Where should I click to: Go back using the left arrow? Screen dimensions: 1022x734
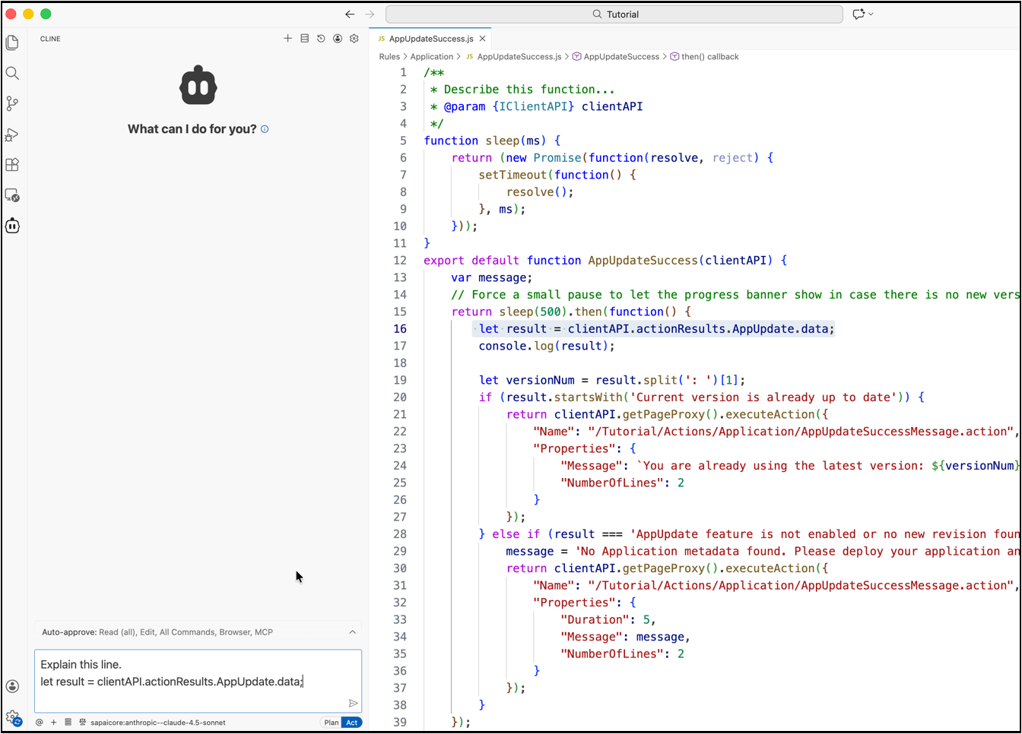tap(350, 14)
